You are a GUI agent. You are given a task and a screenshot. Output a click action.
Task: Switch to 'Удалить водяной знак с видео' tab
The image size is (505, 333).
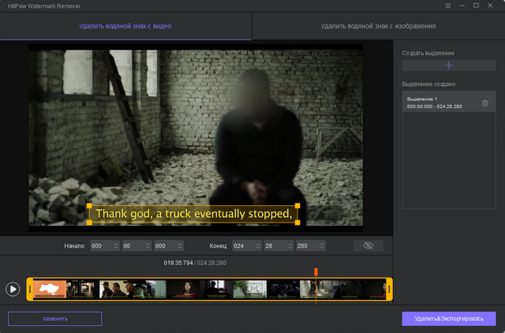(x=125, y=26)
